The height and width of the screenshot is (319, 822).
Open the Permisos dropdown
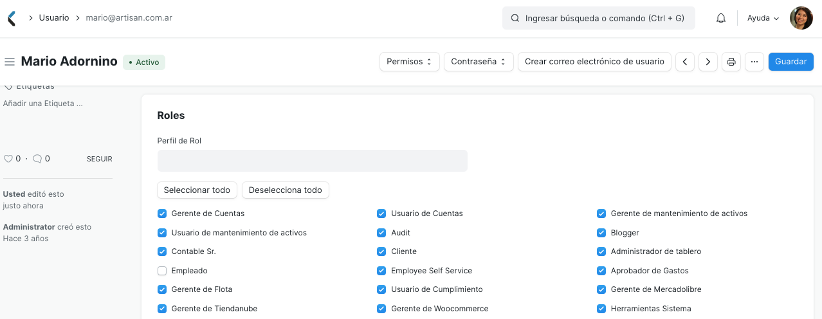(410, 62)
